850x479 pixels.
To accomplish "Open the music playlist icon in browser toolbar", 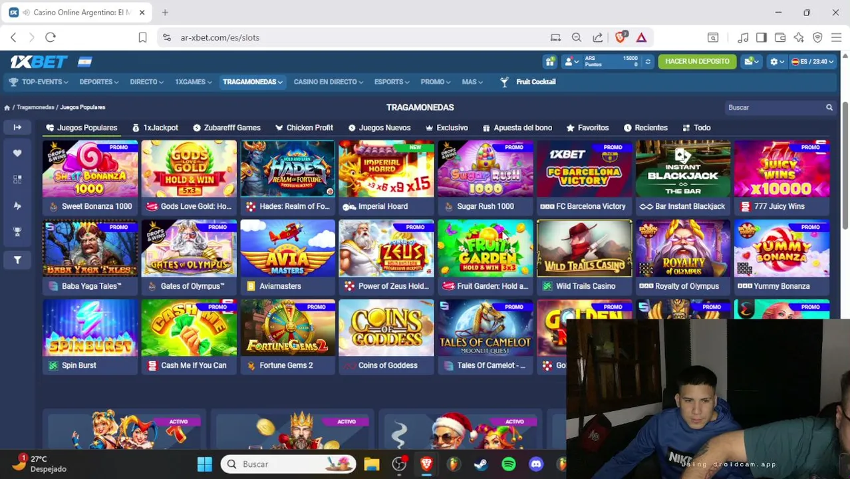I will 743,37.
